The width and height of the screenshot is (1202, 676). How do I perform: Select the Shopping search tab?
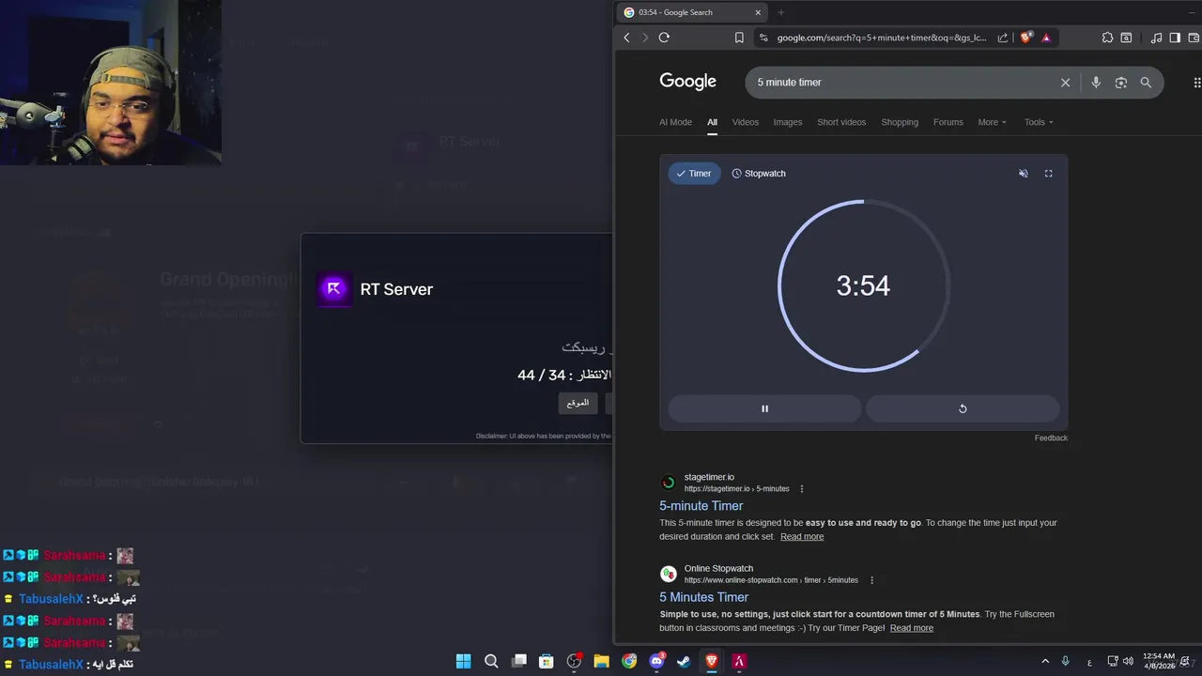[900, 122]
